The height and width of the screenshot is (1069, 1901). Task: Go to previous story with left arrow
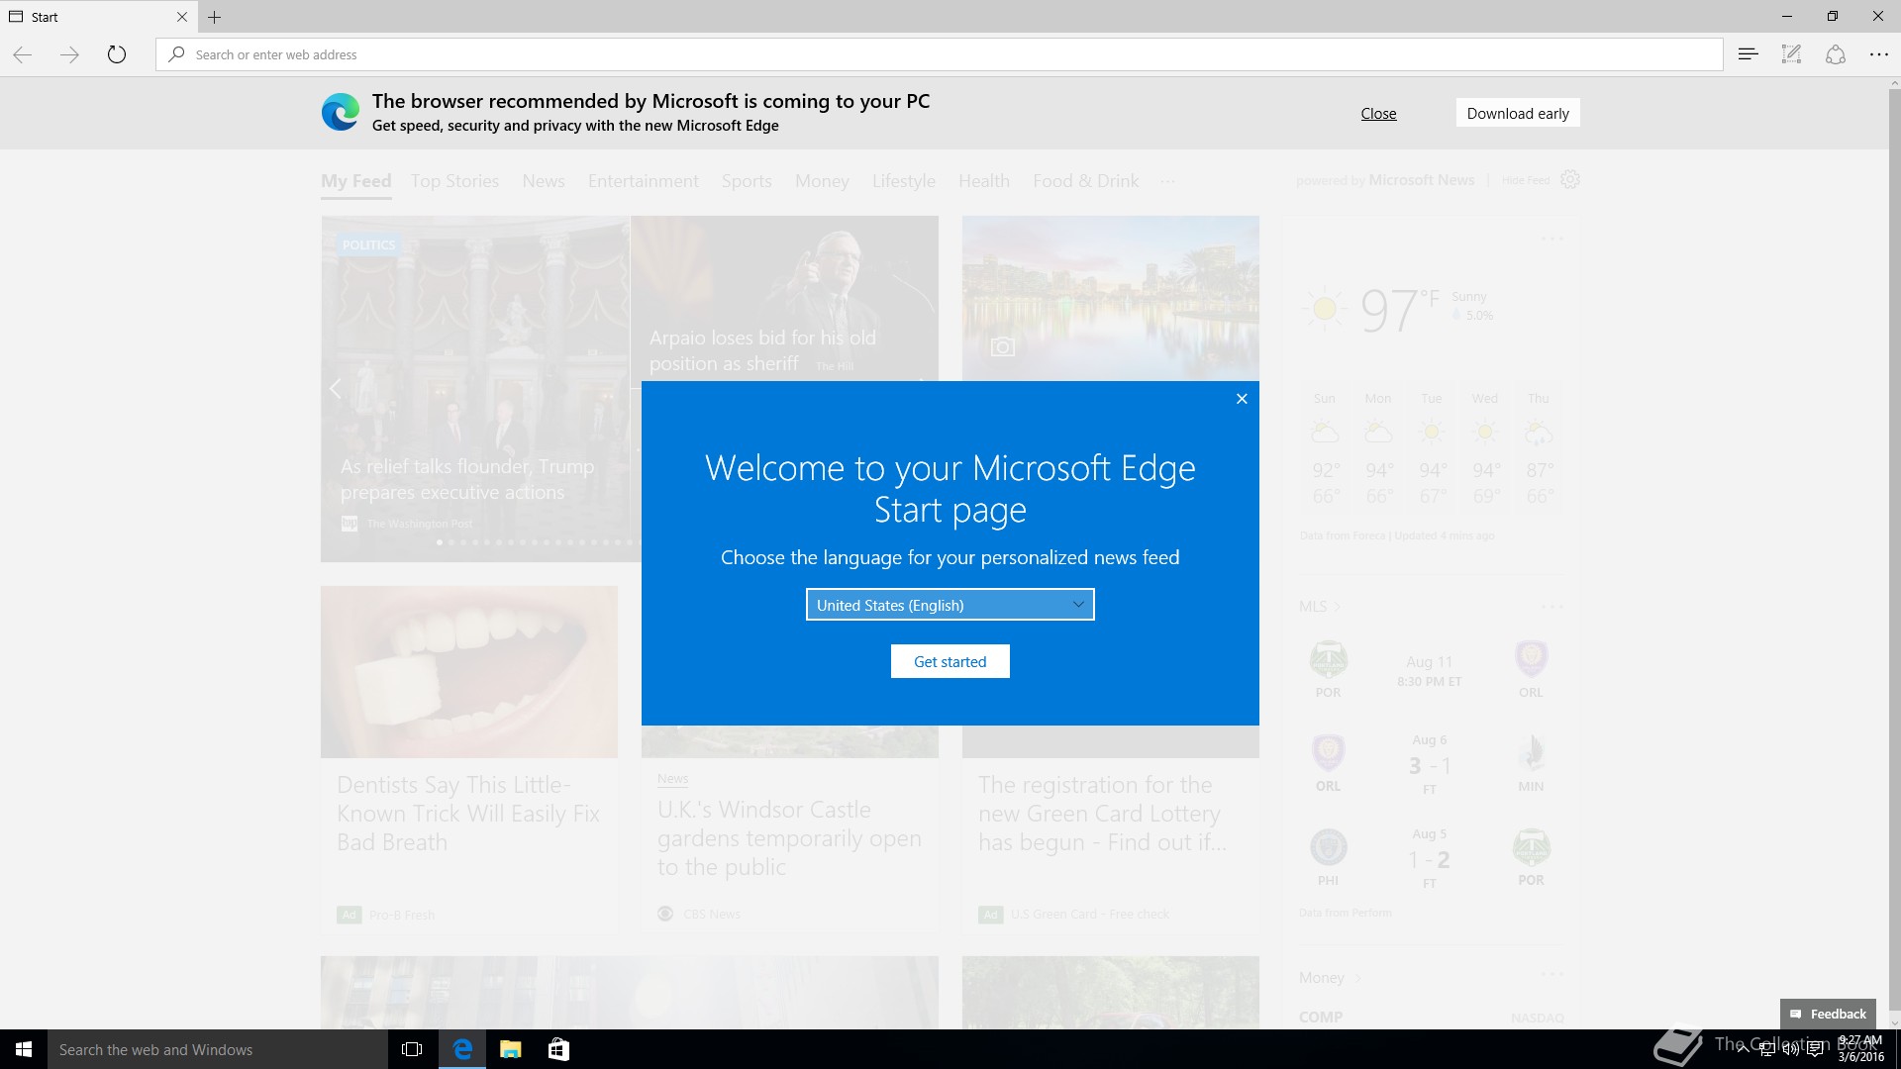[336, 389]
